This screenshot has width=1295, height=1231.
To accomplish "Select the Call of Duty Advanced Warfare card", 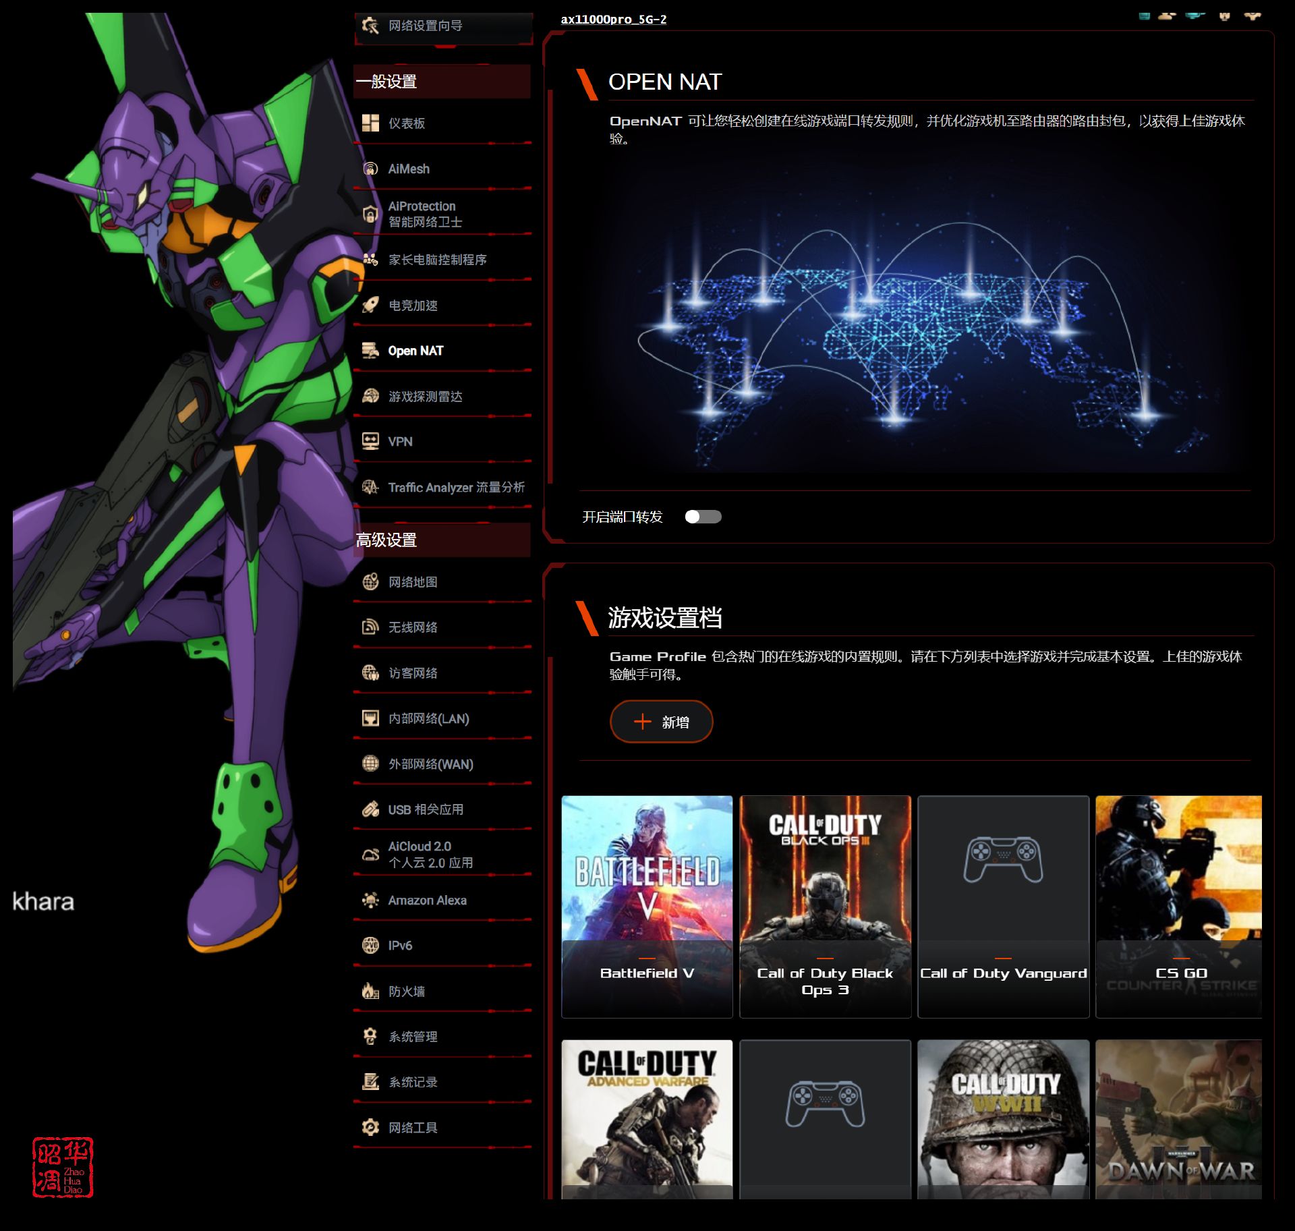I will coord(647,1119).
